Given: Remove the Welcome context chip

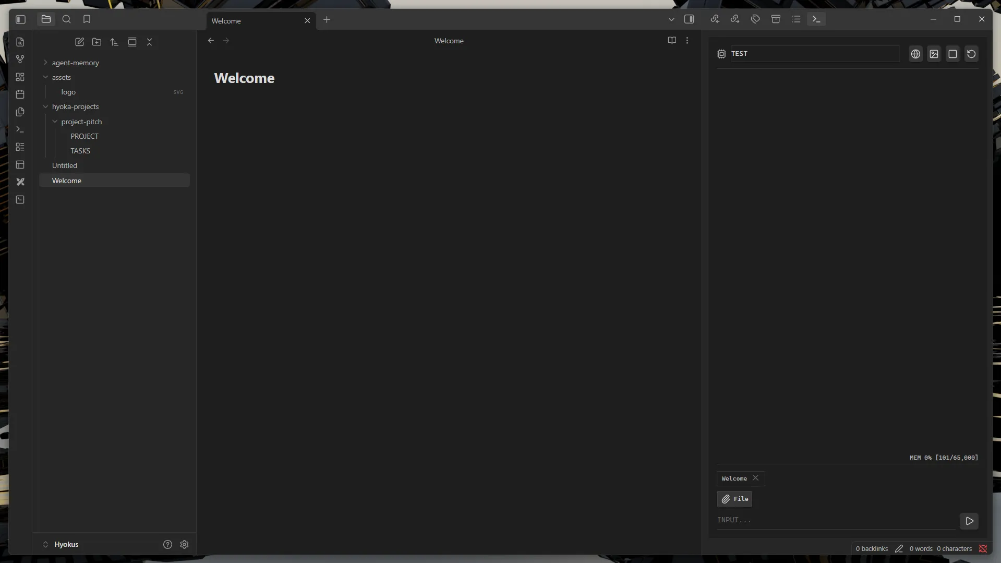Looking at the screenshot, I should (755, 478).
